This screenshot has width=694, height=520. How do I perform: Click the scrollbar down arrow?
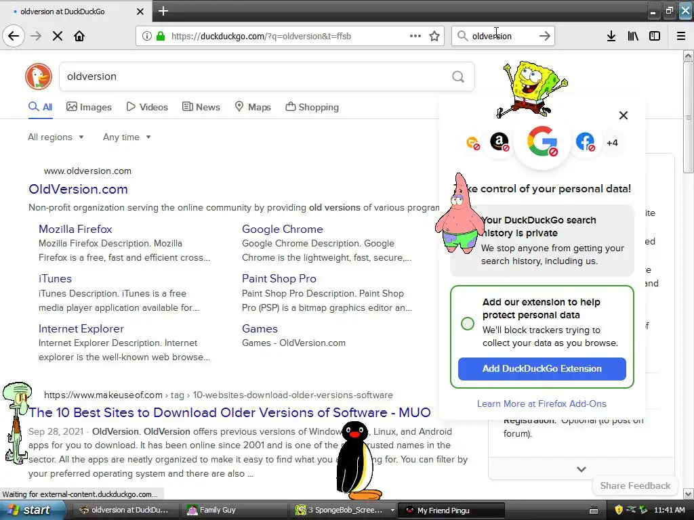point(689,494)
